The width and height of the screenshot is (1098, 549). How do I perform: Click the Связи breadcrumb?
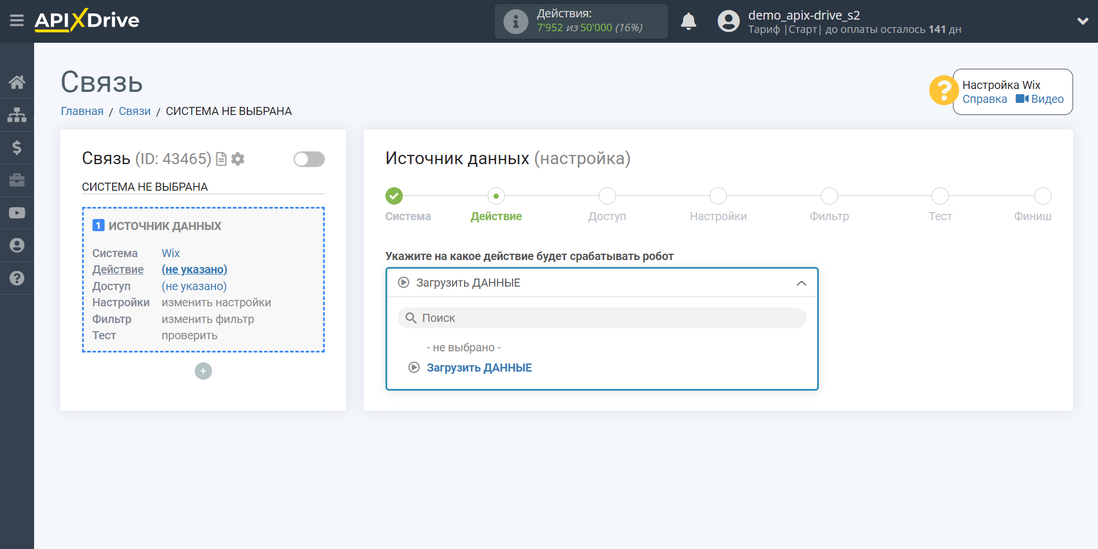pyautogui.click(x=135, y=111)
